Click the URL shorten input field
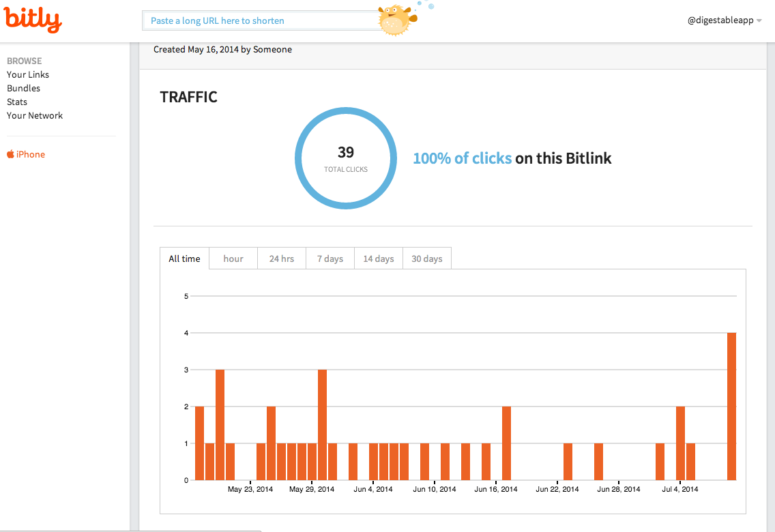This screenshot has width=775, height=532. (x=259, y=20)
